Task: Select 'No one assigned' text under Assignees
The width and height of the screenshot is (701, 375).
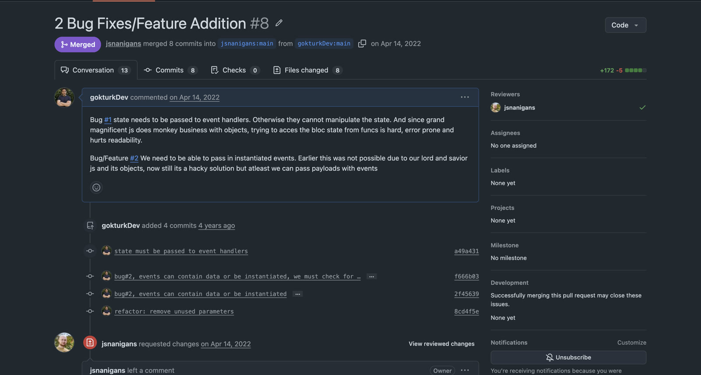Action: (x=513, y=145)
